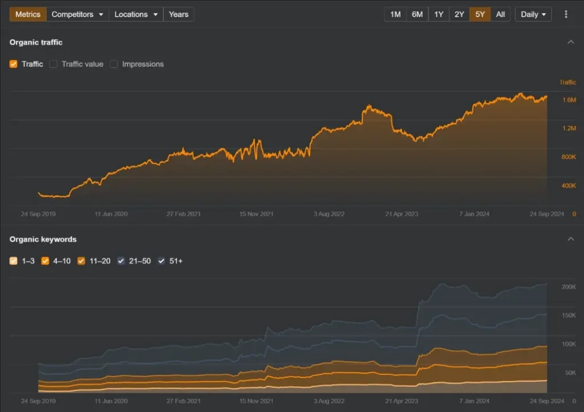Open the kebab menu beside Daily

[x=566, y=14]
